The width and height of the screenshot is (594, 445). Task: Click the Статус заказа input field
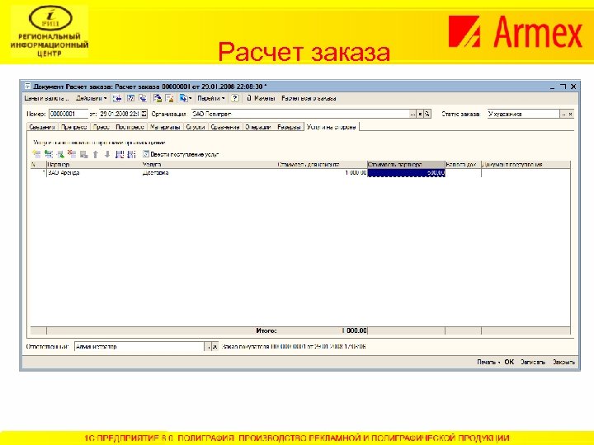click(524, 114)
